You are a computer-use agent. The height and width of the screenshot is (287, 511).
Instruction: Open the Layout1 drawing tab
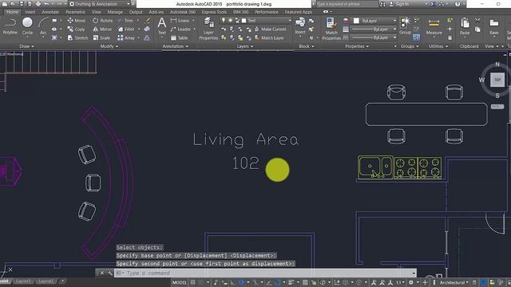pyautogui.click(x=23, y=281)
